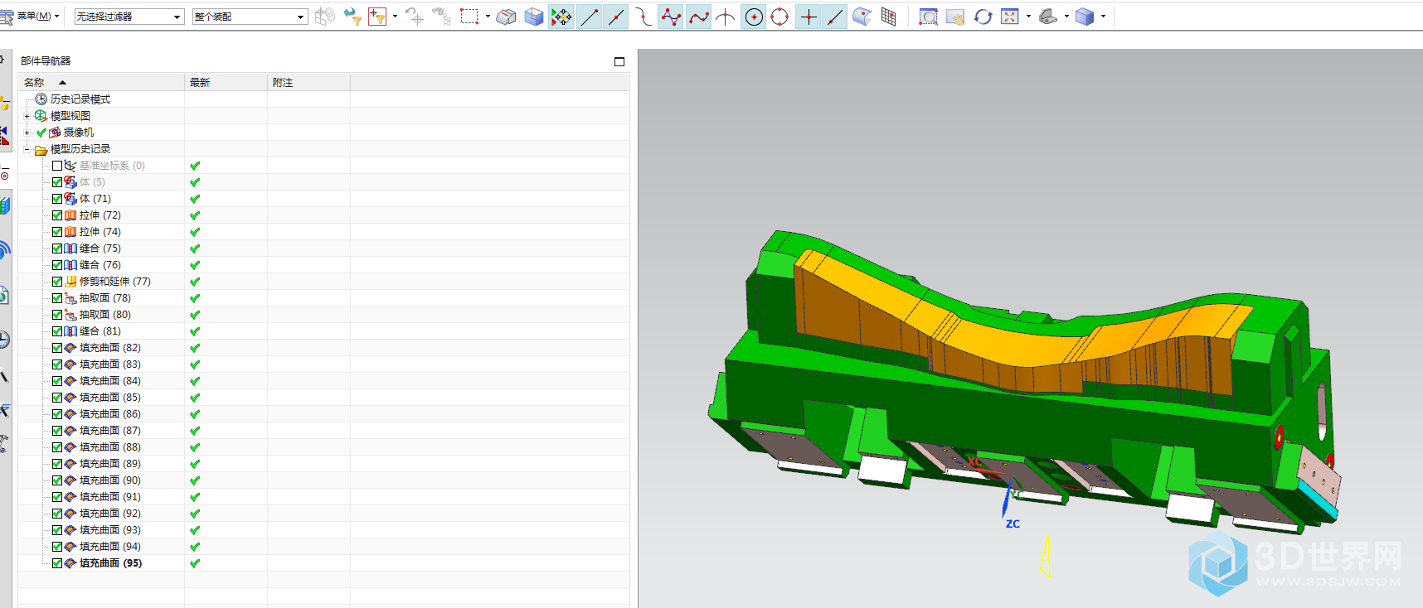Open the 整个装配 selection scope dropdown
Screen dimensions: 1423x608
250,17
